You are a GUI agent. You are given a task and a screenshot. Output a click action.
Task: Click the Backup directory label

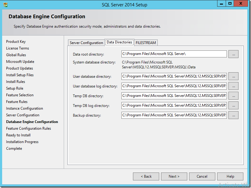[87, 116]
